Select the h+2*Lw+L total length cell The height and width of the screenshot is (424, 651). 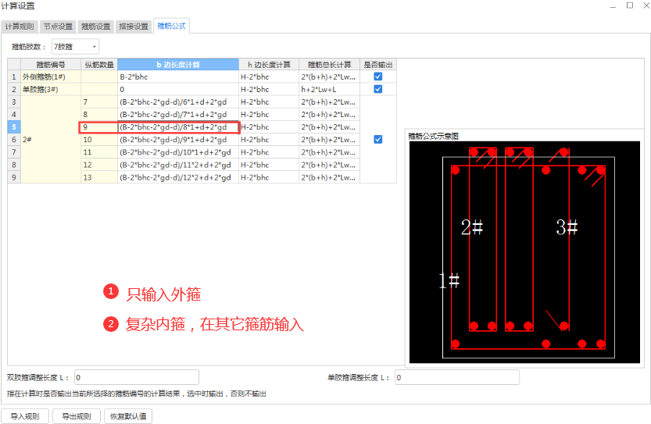[x=329, y=89]
